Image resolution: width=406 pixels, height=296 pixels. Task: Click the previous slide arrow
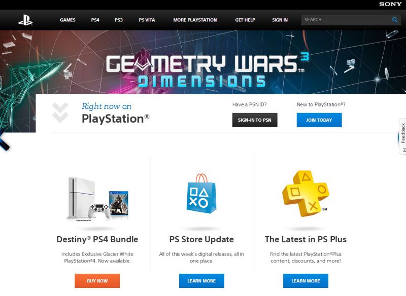coord(5,141)
